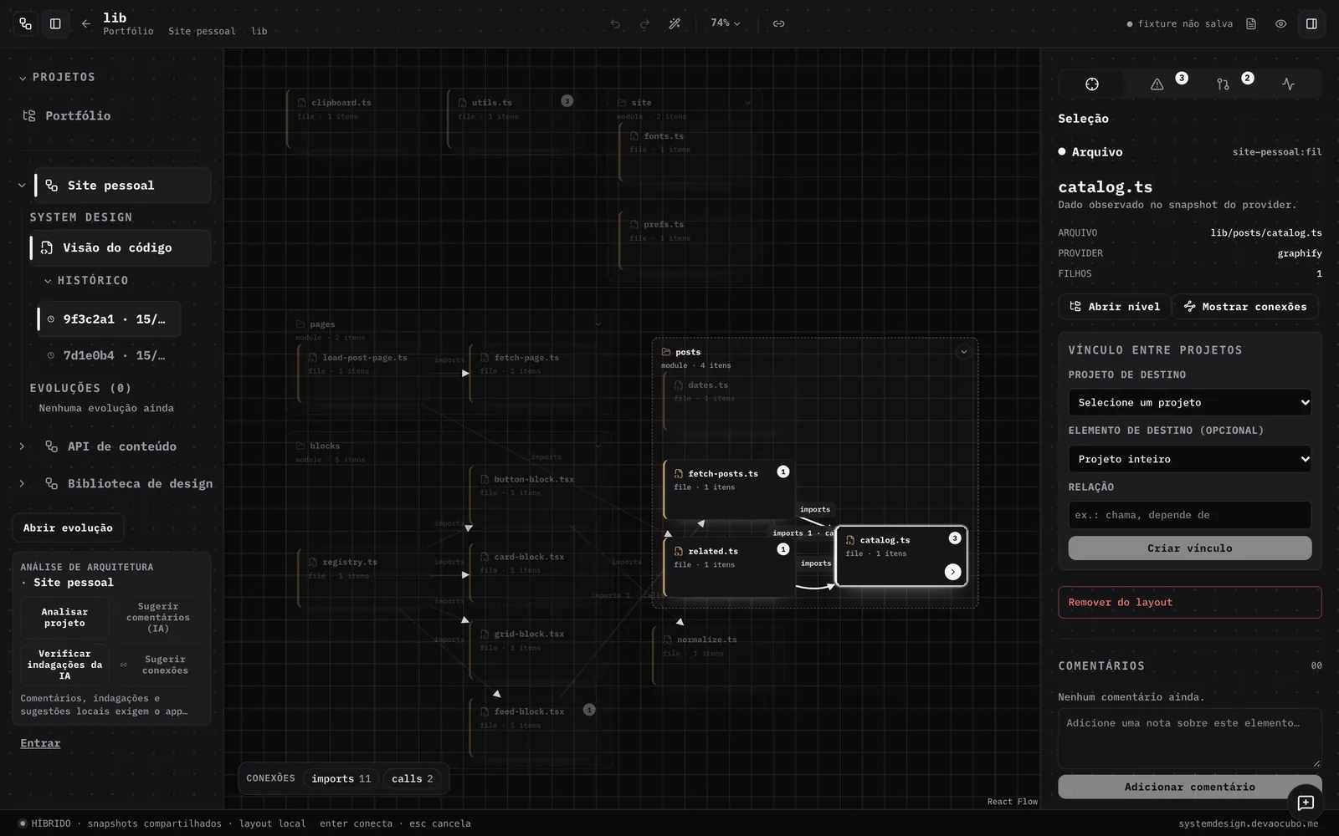Select snapshot 9f3c2a1 in history
This screenshot has height=836, width=1339.
pyautogui.click(x=109, y=319)
